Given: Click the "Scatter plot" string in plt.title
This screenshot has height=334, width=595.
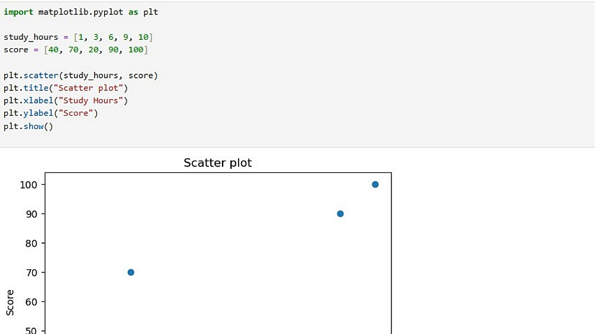Looking at the screenshot, I should tap(93, 88).
